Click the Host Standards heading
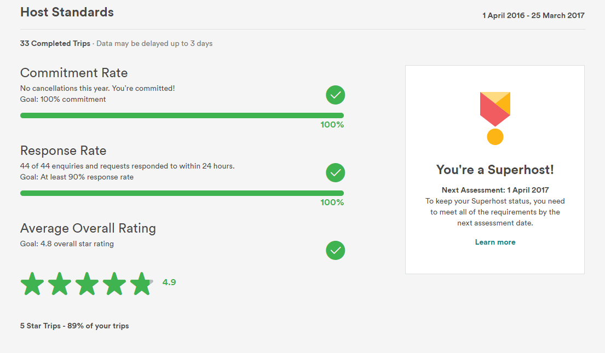 [x=67, y=12]
